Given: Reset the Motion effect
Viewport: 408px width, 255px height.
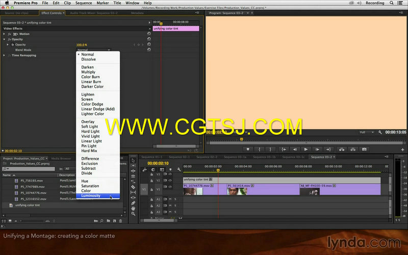Looking at the screenshot, I should click(149, 34).
